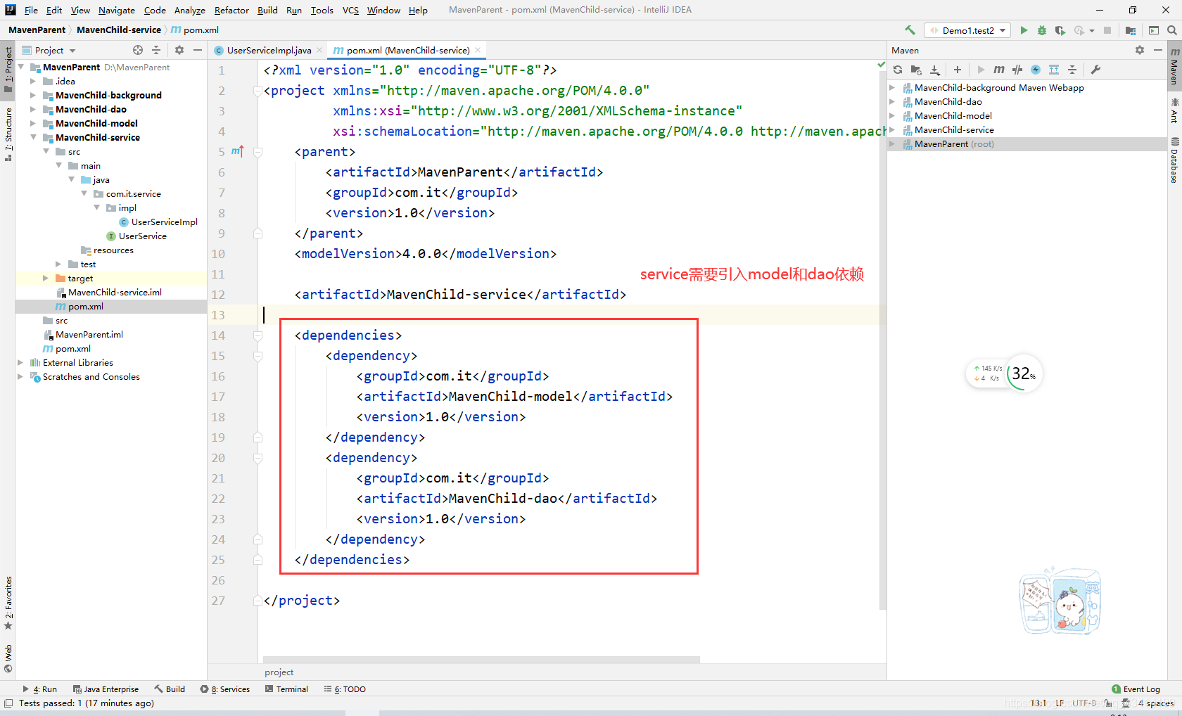The width and height of the screenshot is (1182, 716).
Task: Expand the MavenChild-dao folder in Project tree
Action: (x=32, y=109)
